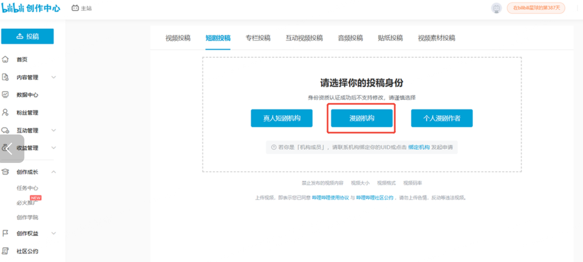Open 首页 in sidebar
The image size is (583, 262).
click(22, 60)
